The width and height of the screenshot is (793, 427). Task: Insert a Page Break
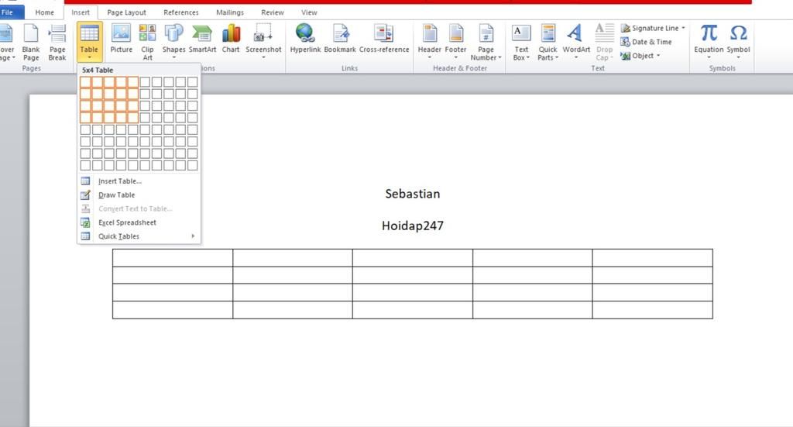(57, 43)
